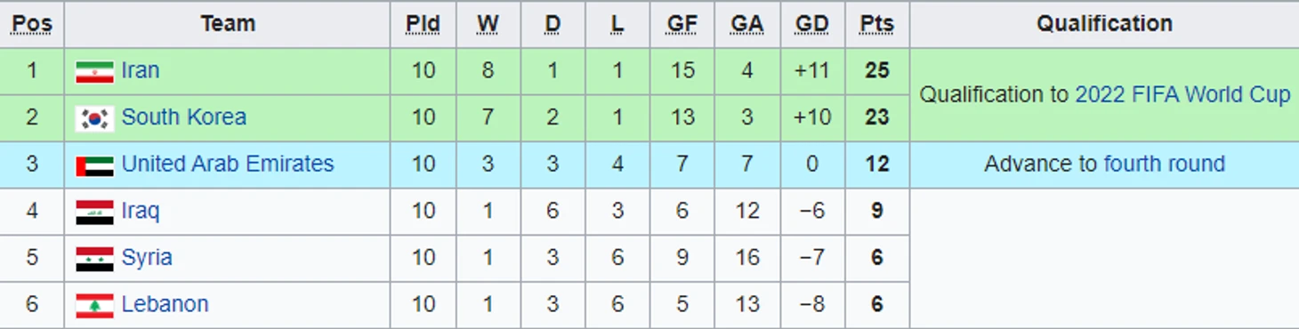
Task: Click the Pos column header abbreviation
Action: (x=32, y=24)
